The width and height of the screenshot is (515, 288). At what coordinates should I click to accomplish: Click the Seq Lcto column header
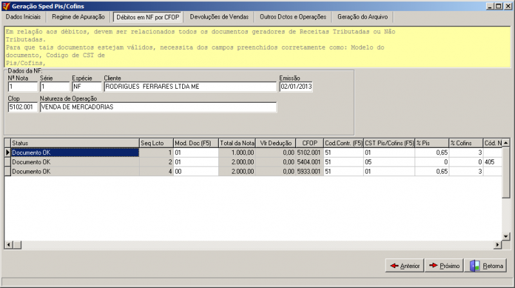(156, 143)
